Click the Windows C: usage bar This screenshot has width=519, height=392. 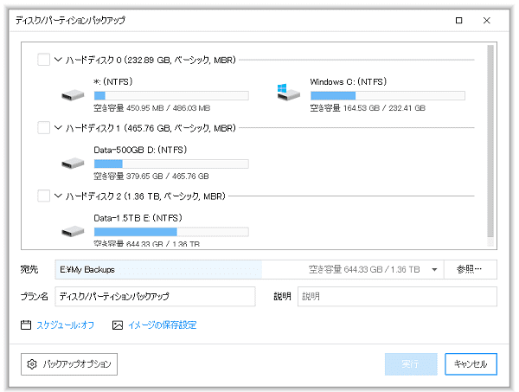tap(388, 95)
